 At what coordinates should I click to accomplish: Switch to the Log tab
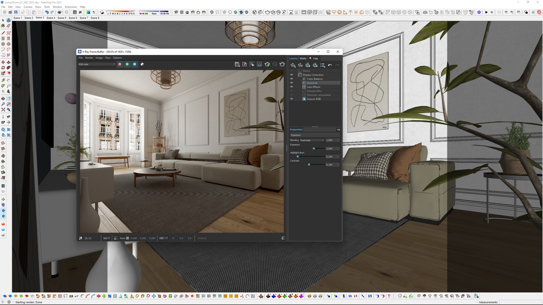point(315,58)
